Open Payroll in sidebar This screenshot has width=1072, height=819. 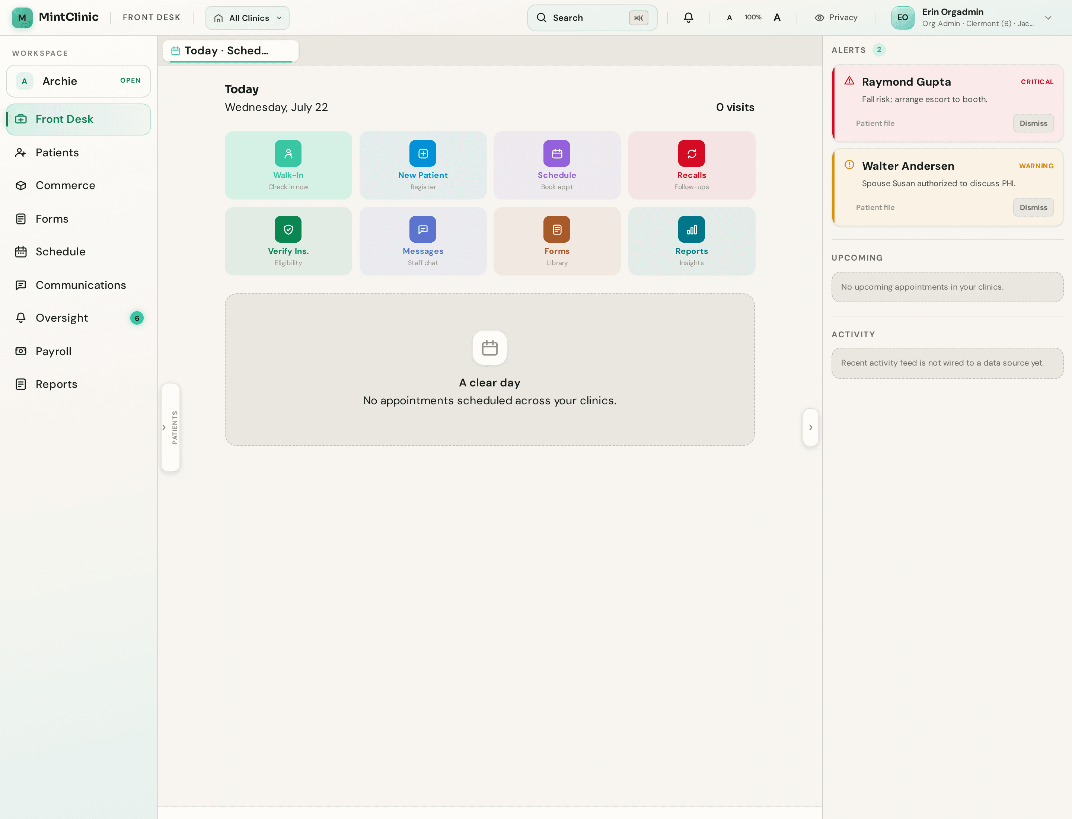79,351
